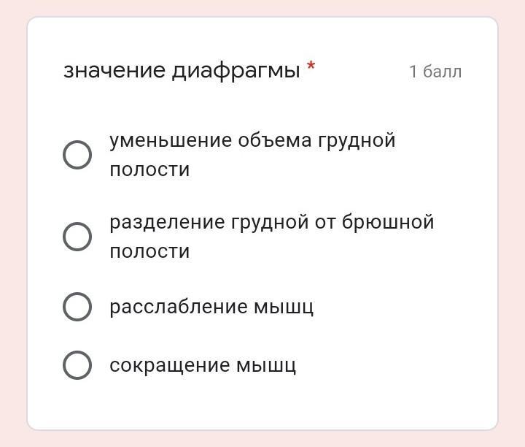
Task: Choose the "разделение грудной от брюшной полости" radio
Action: 77,237
